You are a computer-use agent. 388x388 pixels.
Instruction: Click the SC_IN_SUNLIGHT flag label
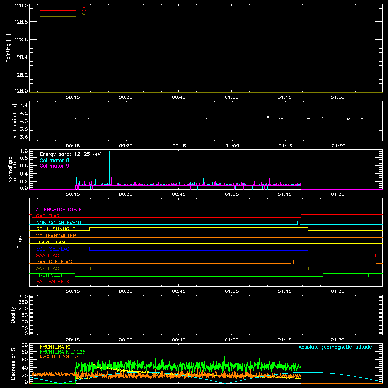tap(56, 229)
